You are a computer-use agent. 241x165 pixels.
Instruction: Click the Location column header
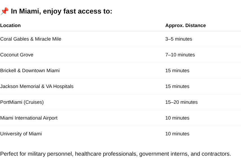click(10, 25)
